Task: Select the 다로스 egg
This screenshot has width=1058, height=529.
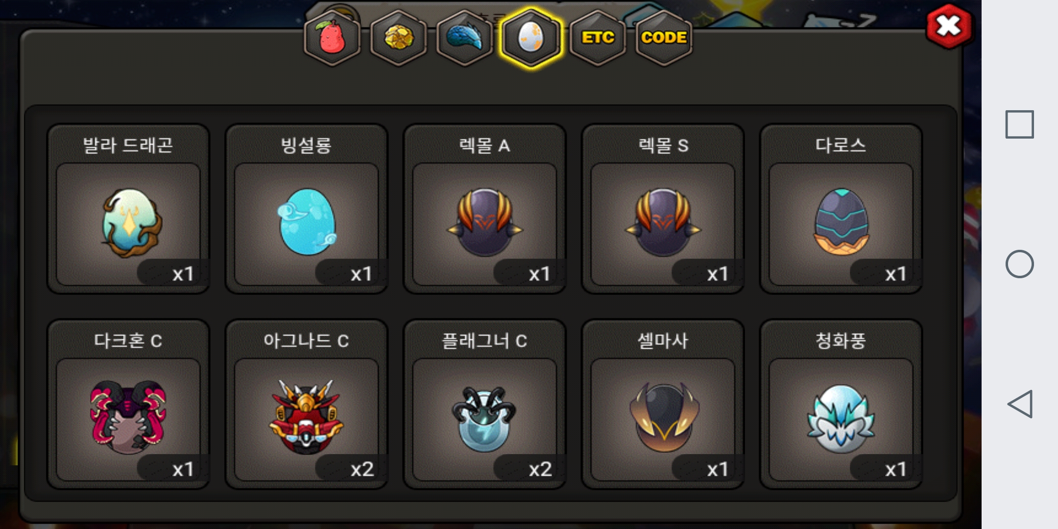Action: pyautogui.click(x=841, y=209)
